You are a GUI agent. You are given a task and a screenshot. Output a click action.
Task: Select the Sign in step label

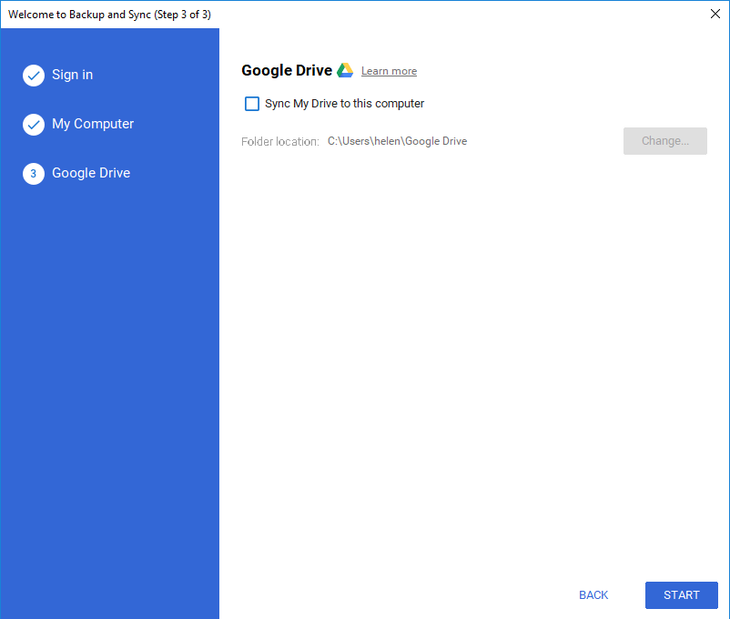pyautogui.click(x=72, y=75)
